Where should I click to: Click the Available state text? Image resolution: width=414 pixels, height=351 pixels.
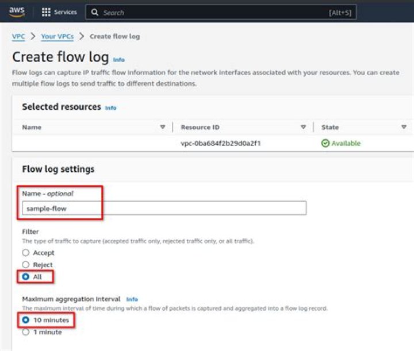[x=346, y=143]
